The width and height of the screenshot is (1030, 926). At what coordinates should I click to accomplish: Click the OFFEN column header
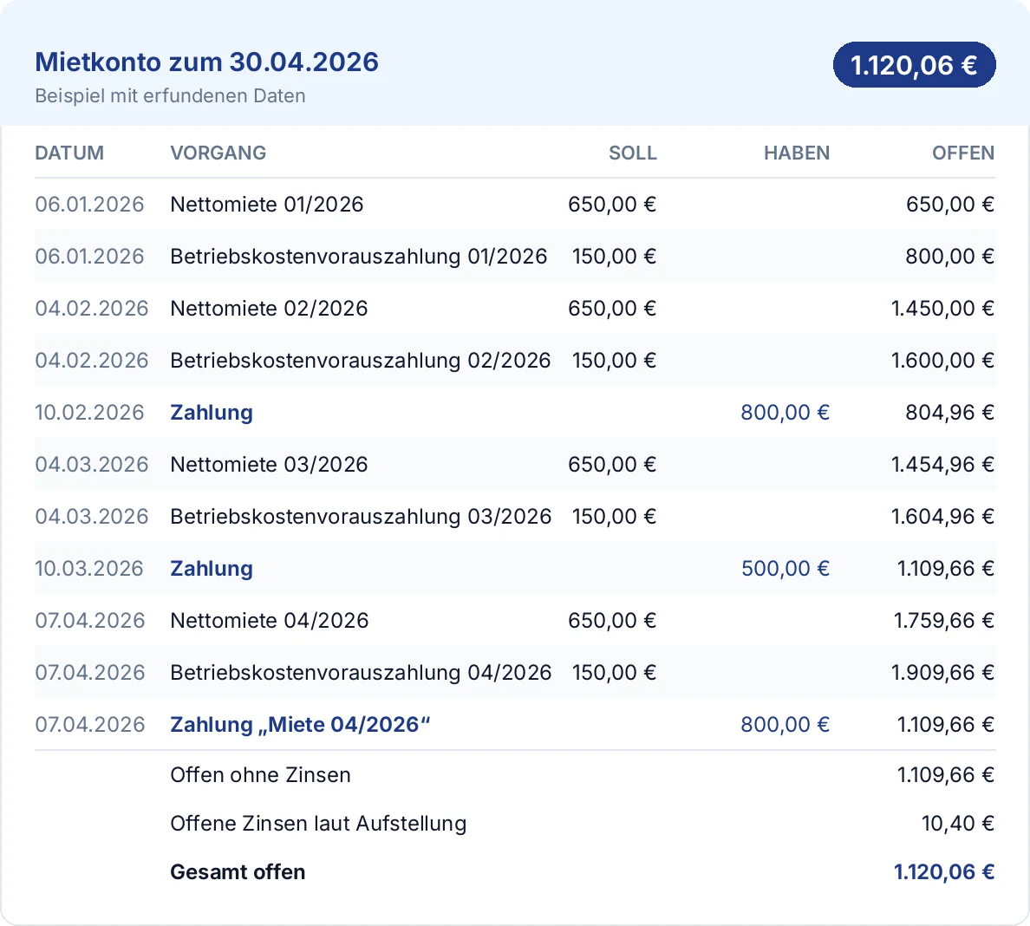click(963, 153)
